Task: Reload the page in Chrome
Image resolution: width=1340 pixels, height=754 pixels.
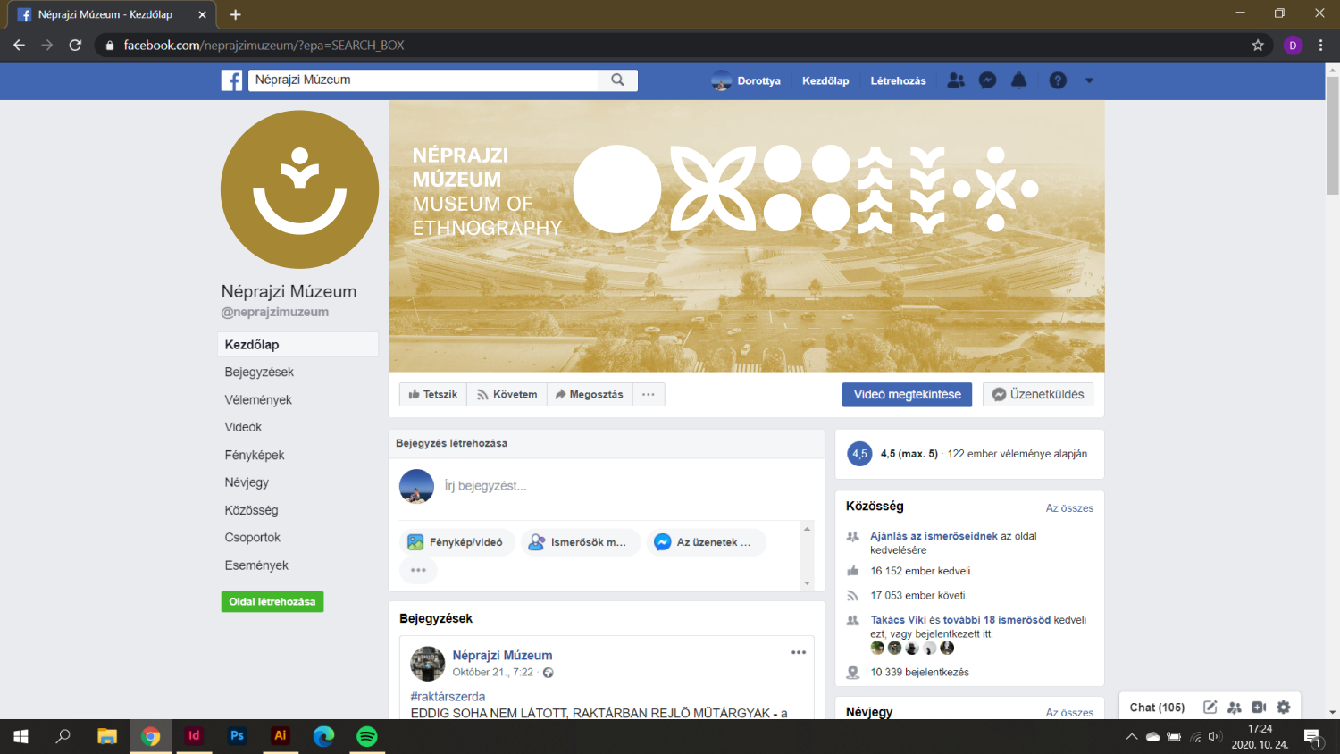Action: [x=75, y=45]
